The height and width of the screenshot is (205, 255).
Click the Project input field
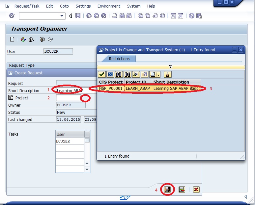(x=69, y=98)
